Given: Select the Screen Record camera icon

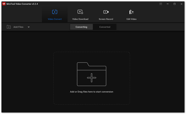Looking at the screenshot, I should [x=106, y=12].
